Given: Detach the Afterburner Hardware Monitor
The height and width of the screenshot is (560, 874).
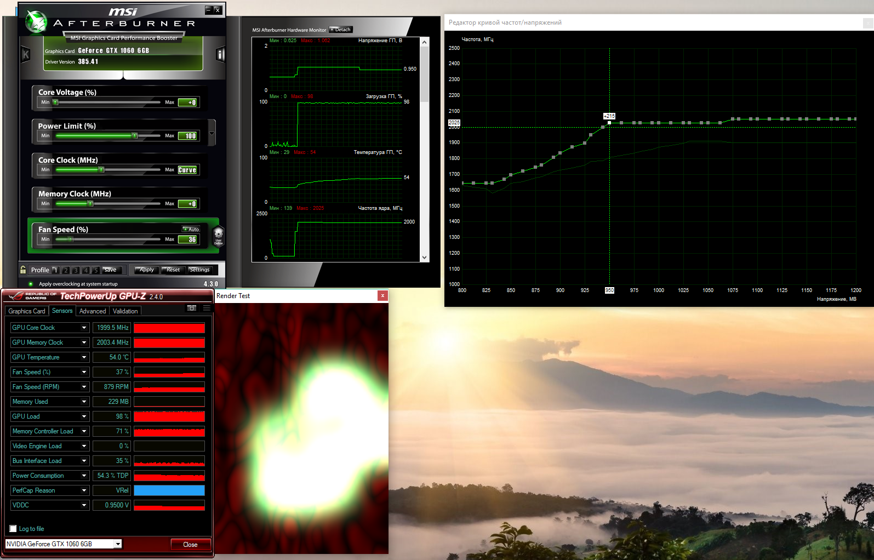Looking at the screenshot, I should point(341,30).
